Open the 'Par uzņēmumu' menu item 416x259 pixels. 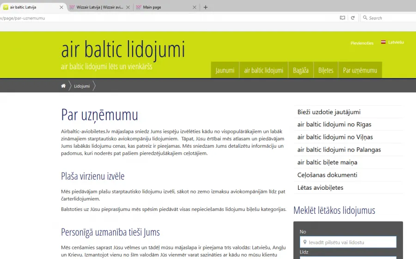(360, 70)
